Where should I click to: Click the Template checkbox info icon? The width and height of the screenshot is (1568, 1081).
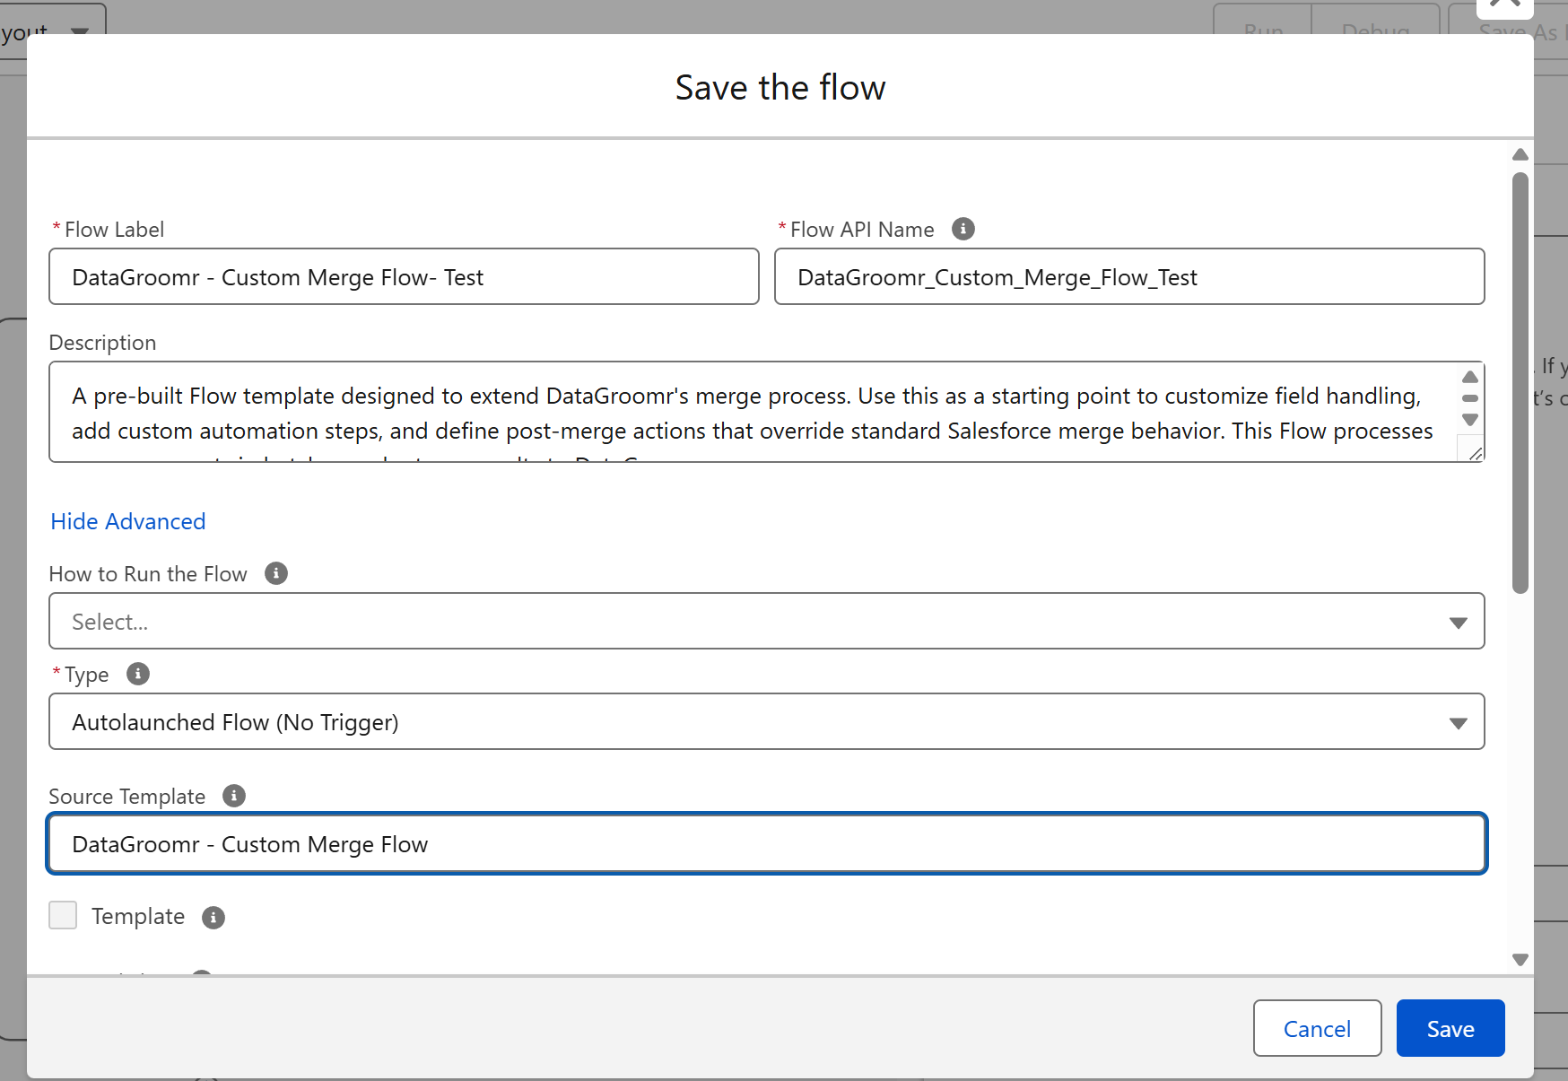point(213,917)
